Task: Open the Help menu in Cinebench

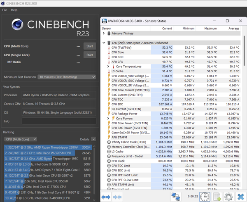Action: coord(14,10)
